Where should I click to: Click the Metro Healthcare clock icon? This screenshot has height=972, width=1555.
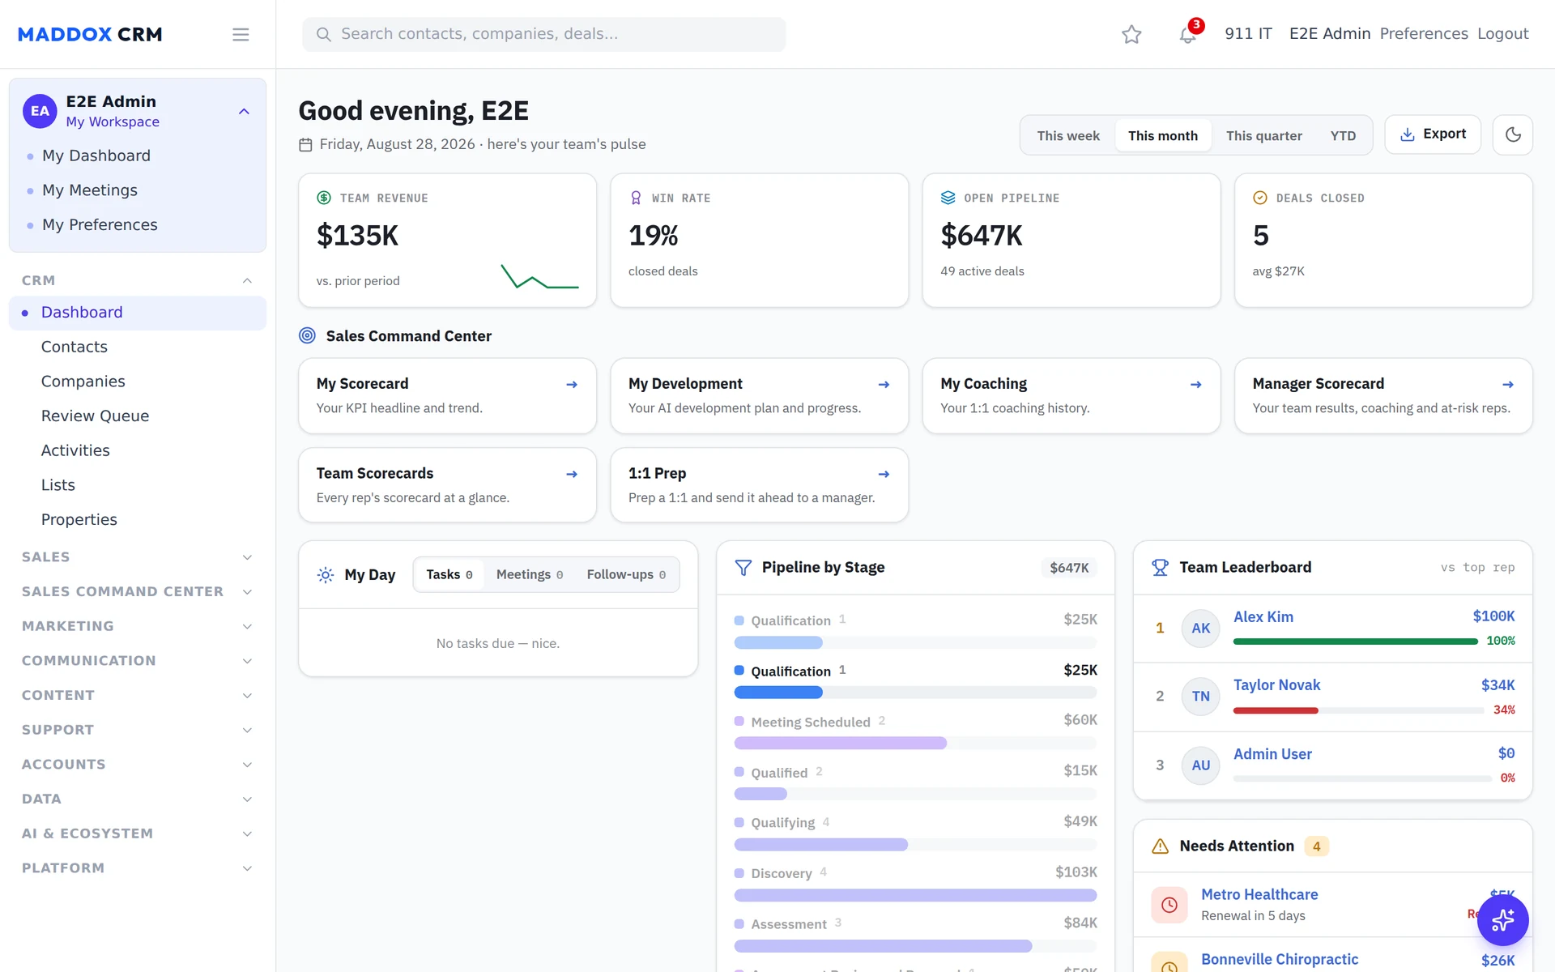[1169, 905]
